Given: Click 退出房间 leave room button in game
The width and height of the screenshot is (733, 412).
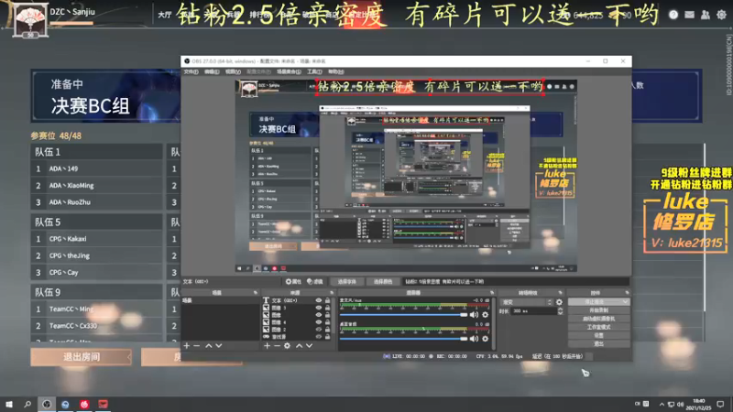Looking at the screenshot, I should 82,357.
